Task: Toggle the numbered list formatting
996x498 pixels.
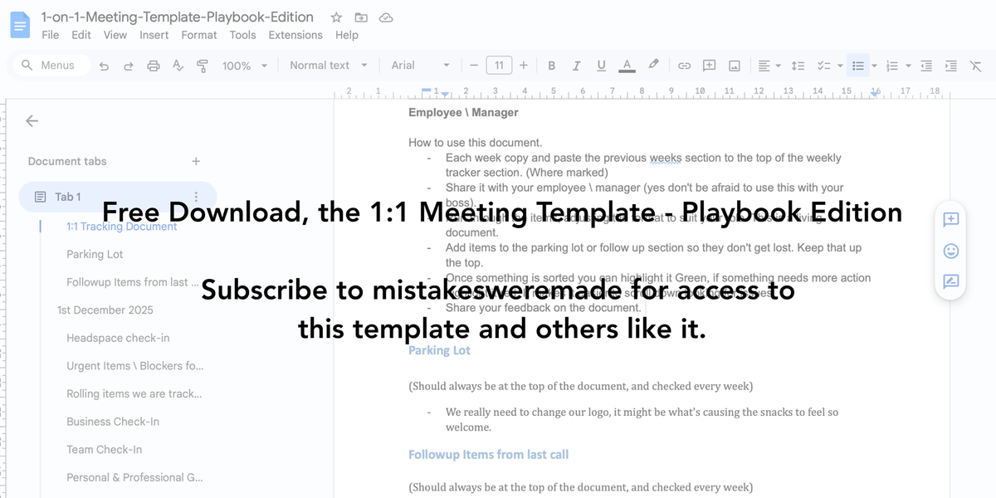Action: coord(891,65)
